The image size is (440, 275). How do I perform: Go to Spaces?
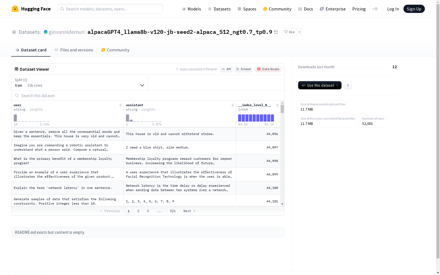tap(247, 9)
